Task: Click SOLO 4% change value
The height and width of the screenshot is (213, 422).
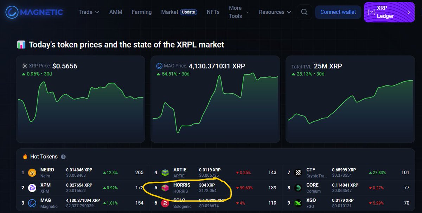Action: point(240,203)
